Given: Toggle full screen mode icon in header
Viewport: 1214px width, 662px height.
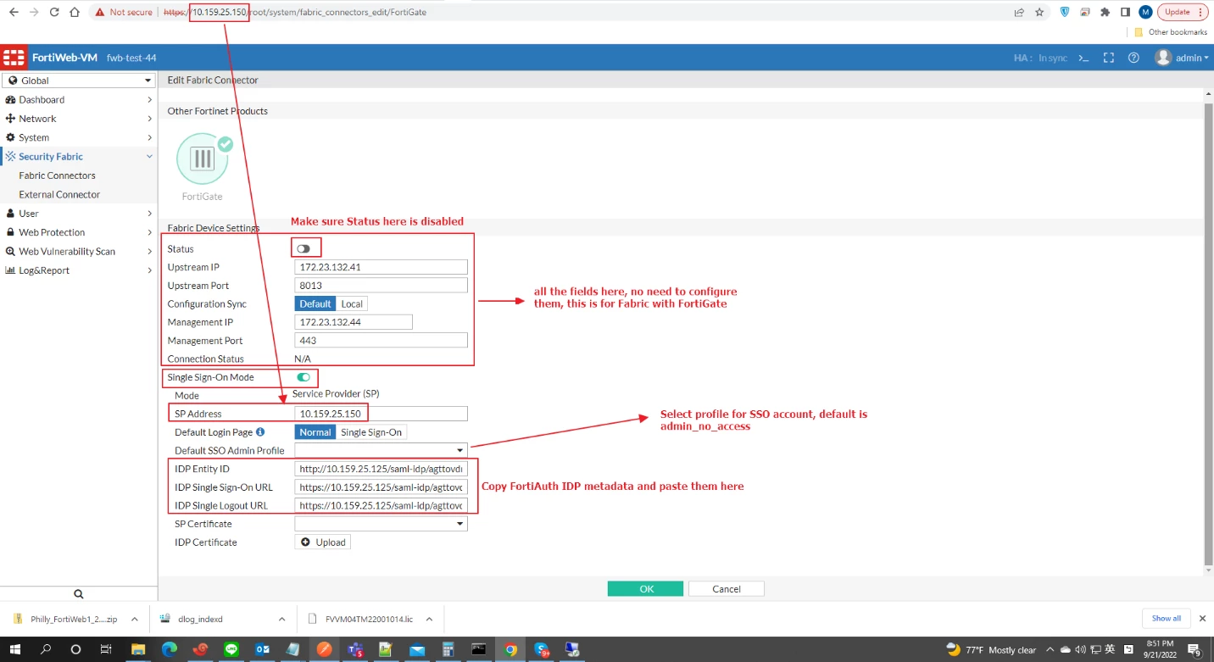Looking at the screenshot, I should click(x=1108, y=58).
